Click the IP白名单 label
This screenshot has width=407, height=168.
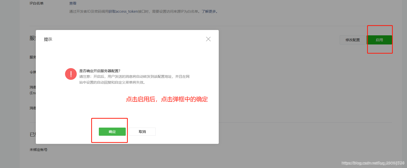pyautogui.click(x=37, y=3)
